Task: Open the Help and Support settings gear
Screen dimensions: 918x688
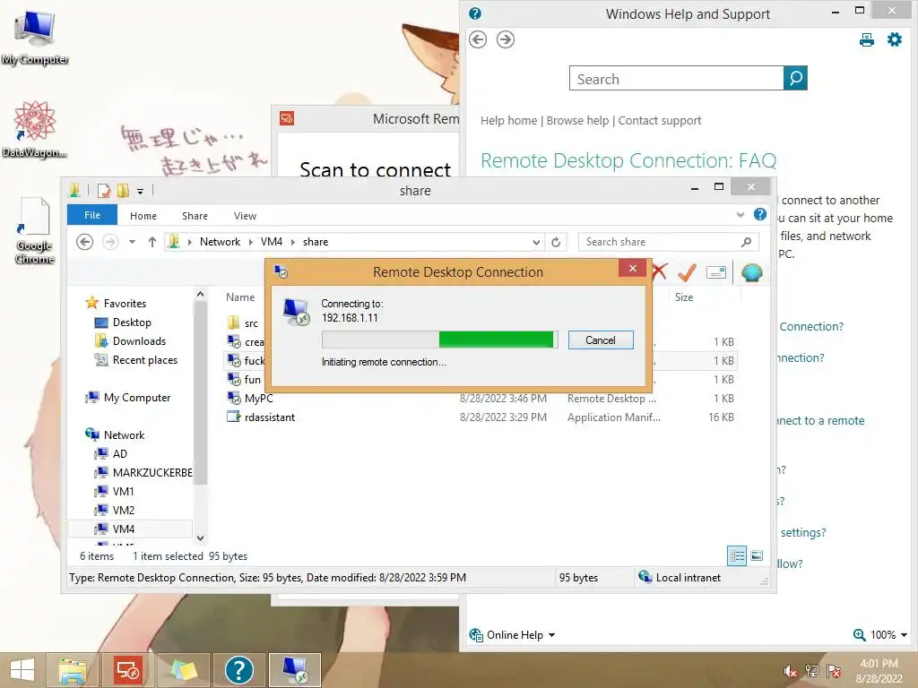Action: pos(894,39)
